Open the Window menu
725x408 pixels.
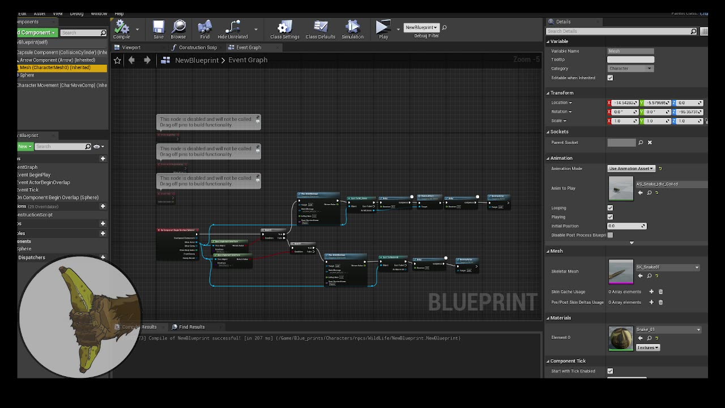pyautogui.click(x=99, y=14)
